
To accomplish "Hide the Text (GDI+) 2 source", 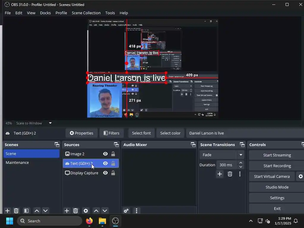I will point(105,164).
